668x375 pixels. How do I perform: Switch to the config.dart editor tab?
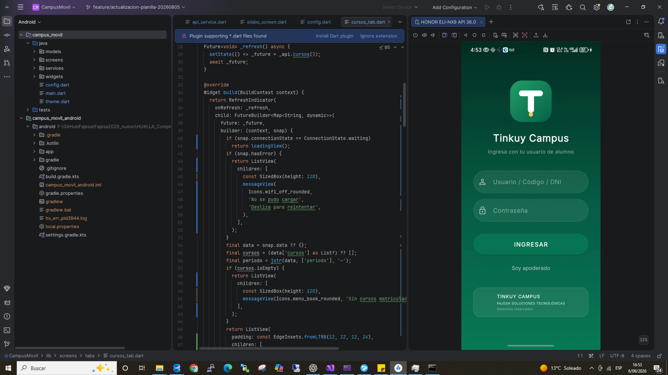[x=316, y=22]
